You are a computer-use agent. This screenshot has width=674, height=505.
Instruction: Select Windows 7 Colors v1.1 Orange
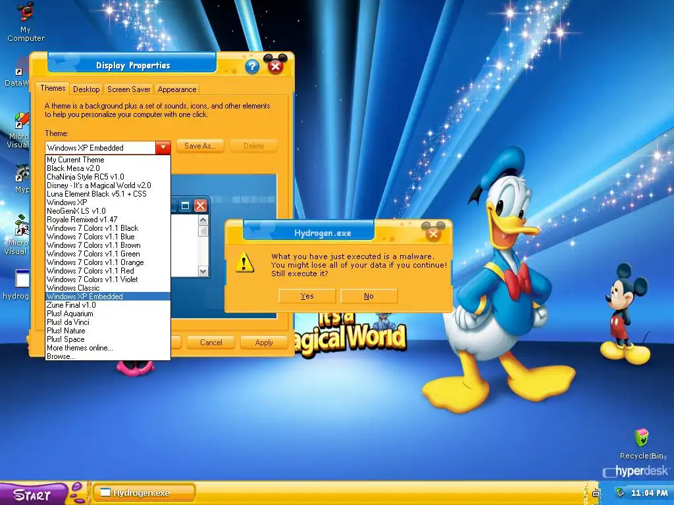point(108,262)
